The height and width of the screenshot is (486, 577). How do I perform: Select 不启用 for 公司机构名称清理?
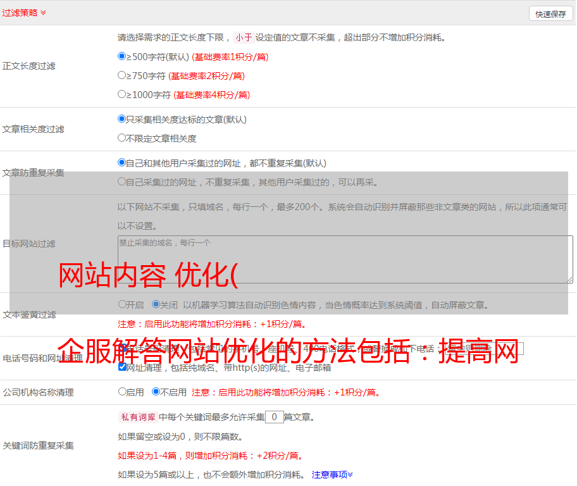click(156, 392)
